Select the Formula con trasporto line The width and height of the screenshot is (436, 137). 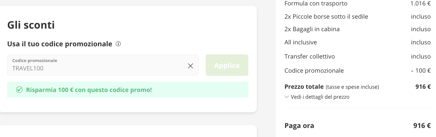tap(316, 4)
